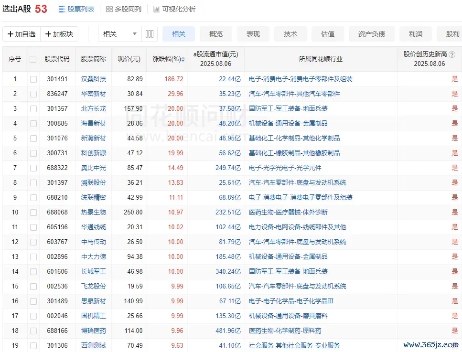Image resolution: width=462 pixels, height=352 pixels.
Task: Open stock link 飞龙股份
Action: (93, 286)
